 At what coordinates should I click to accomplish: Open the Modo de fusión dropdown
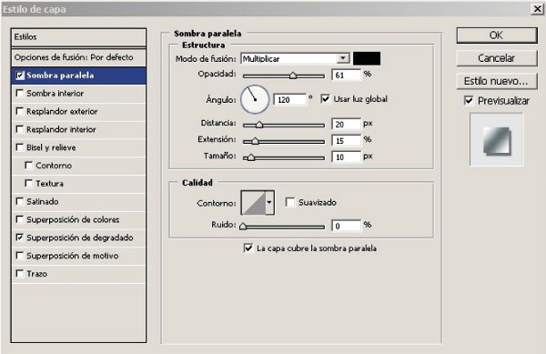click(295, 58)
